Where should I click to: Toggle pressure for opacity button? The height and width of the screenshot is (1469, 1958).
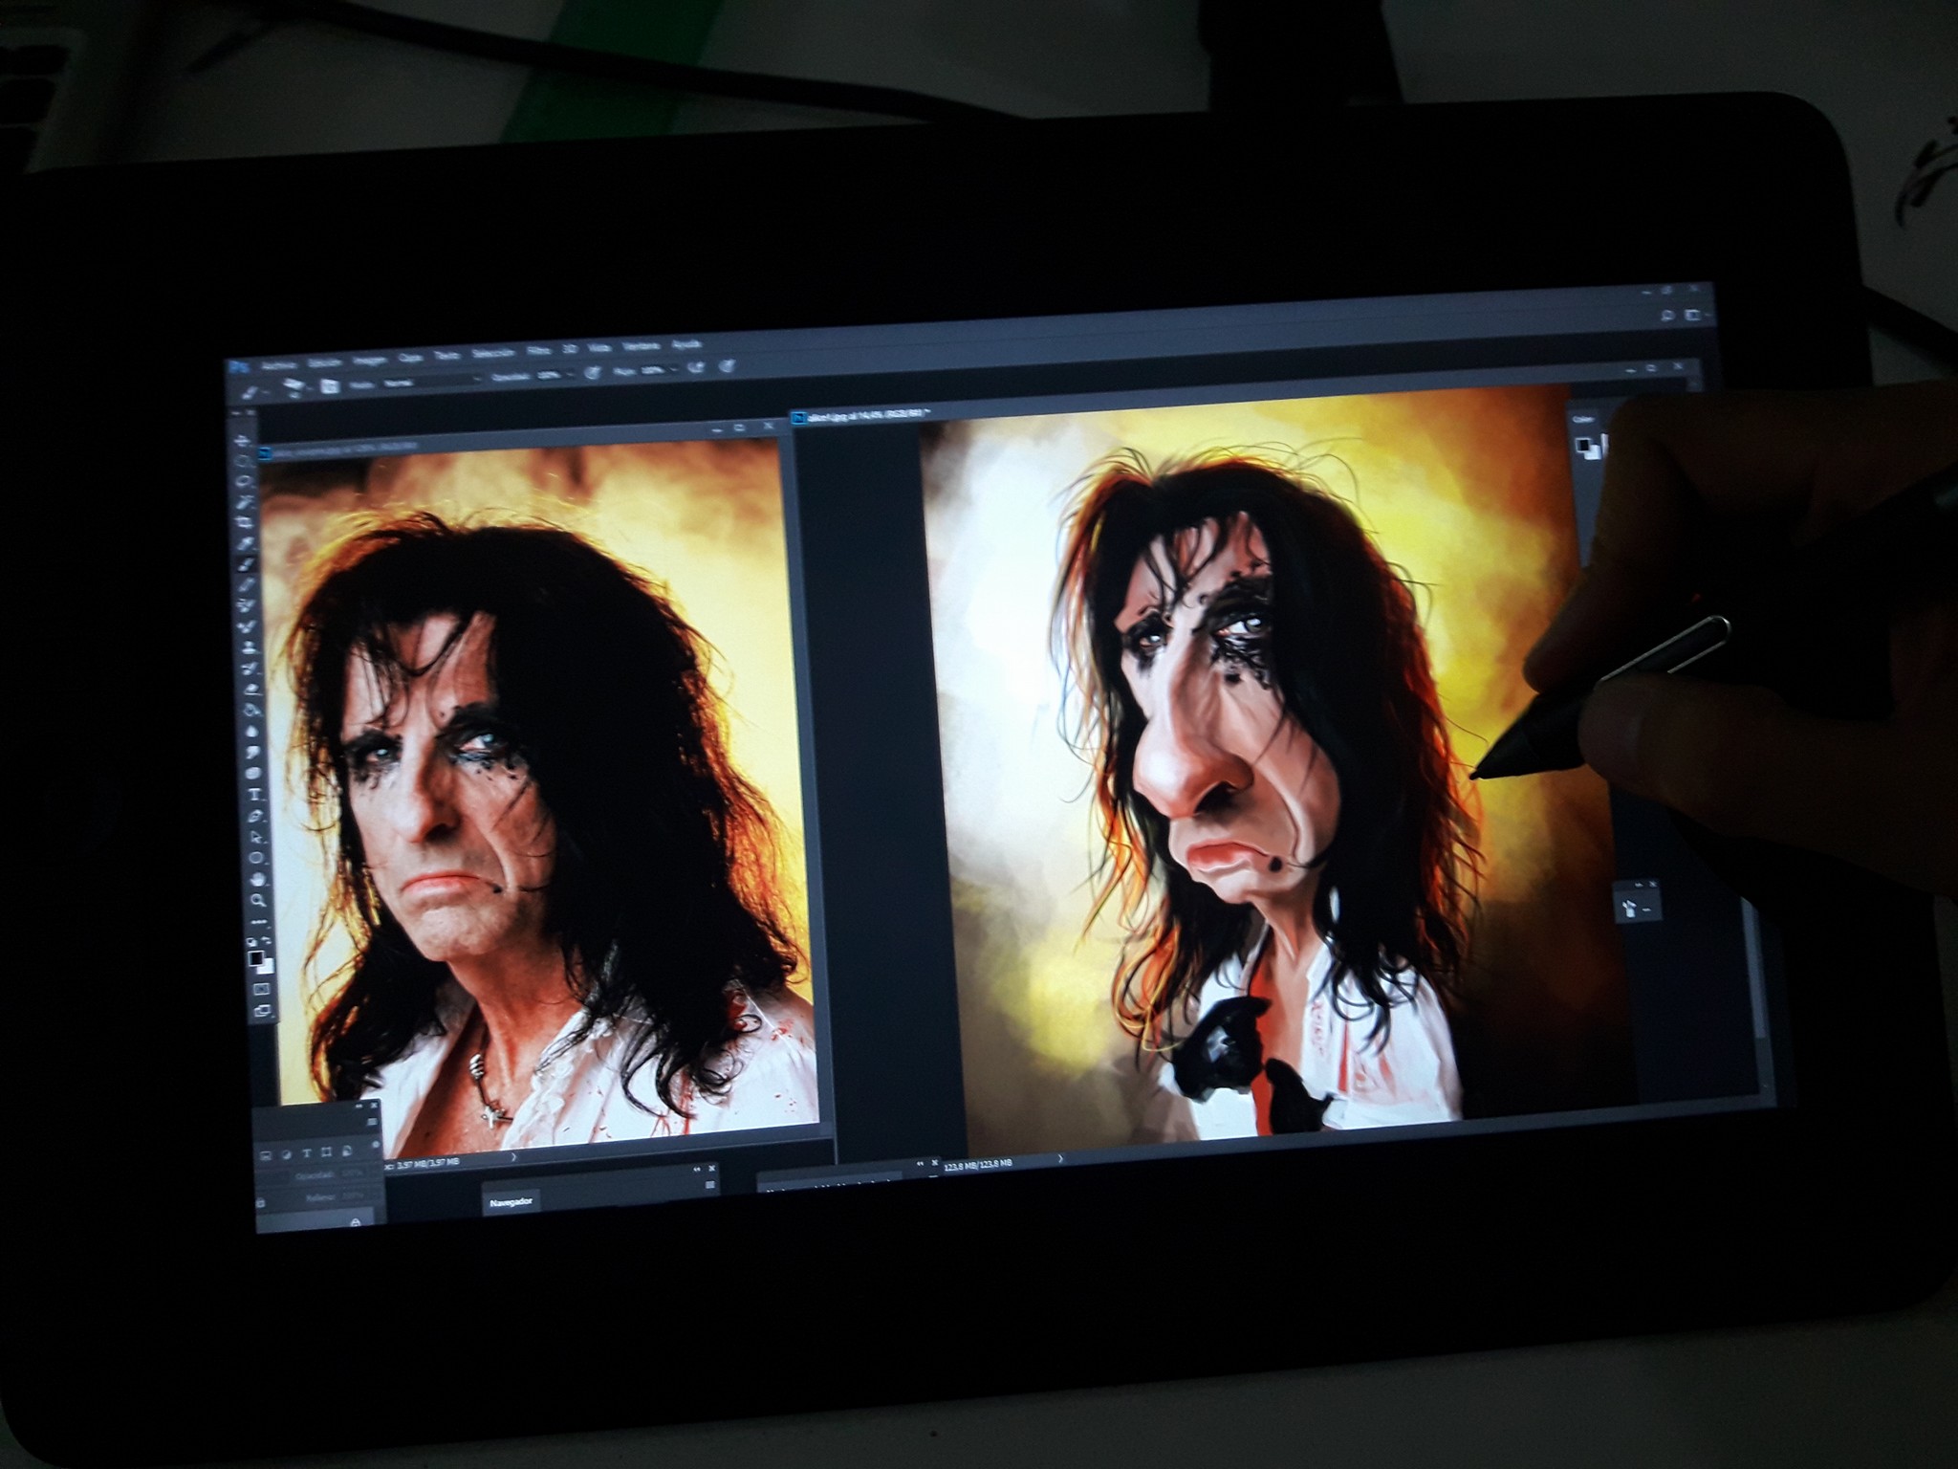592,371
